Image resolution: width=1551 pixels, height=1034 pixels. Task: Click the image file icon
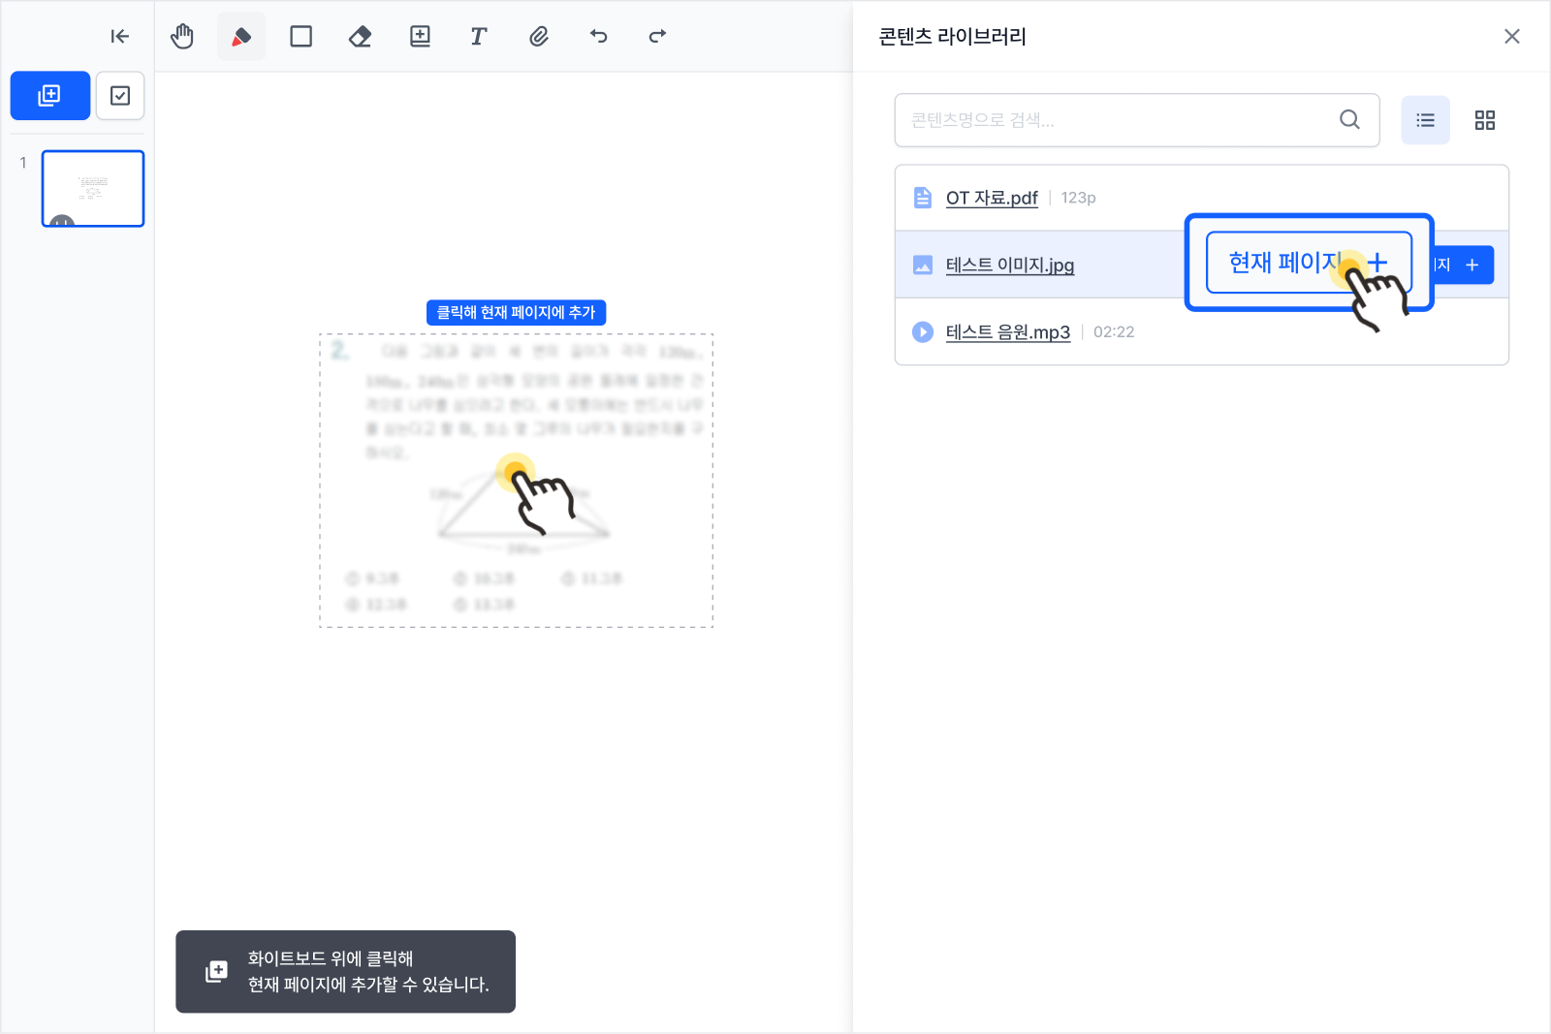[923, 265]
